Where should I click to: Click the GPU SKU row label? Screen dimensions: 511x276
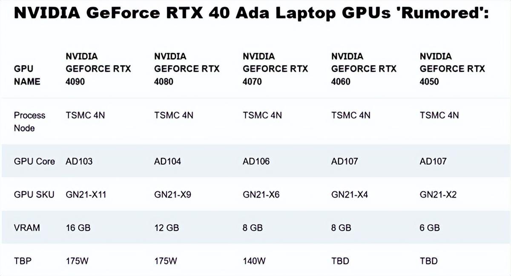coord(34,195)
